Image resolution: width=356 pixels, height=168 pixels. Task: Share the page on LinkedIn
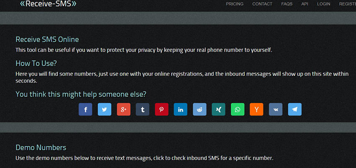[181, 109]
